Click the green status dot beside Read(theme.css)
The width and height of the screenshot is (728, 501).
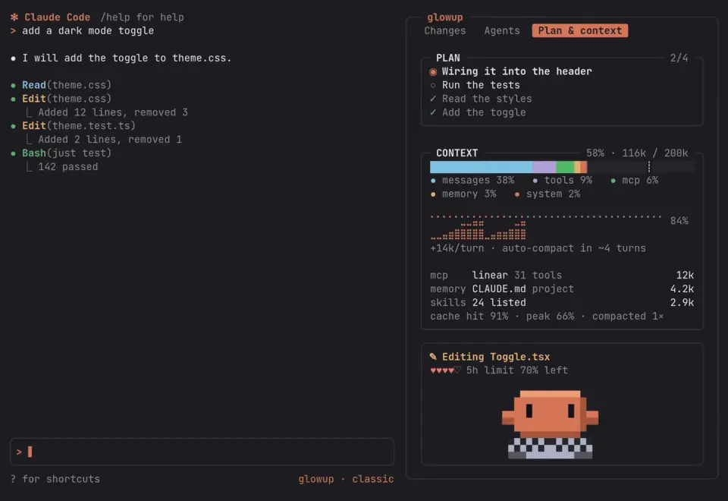tap(14, 86)
